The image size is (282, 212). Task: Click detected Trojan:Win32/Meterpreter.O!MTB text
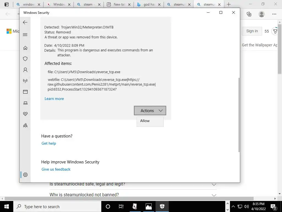(x=79, y=27)
